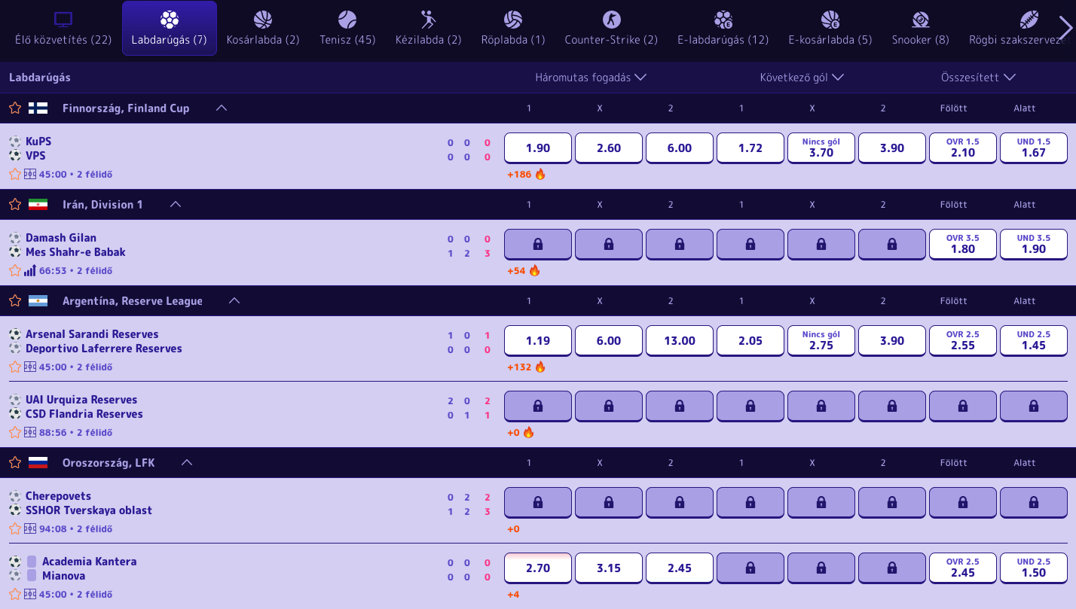Favorite the Oroszország LFK league star
Viewport: 1076px width, 609px height.
point(14,463)
